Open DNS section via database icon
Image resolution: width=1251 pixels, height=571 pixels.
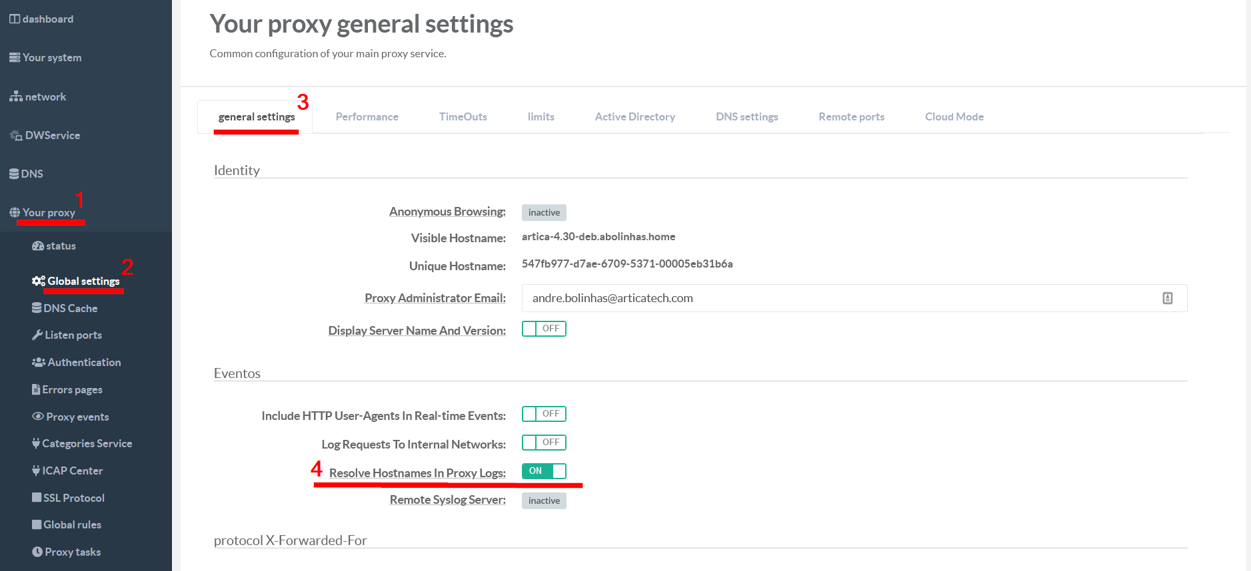pyautogui.click(x=14, y=174)
